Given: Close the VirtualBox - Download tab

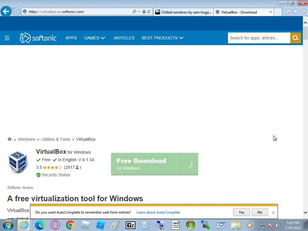Looking at the screenshot, I should pos(270,12).
